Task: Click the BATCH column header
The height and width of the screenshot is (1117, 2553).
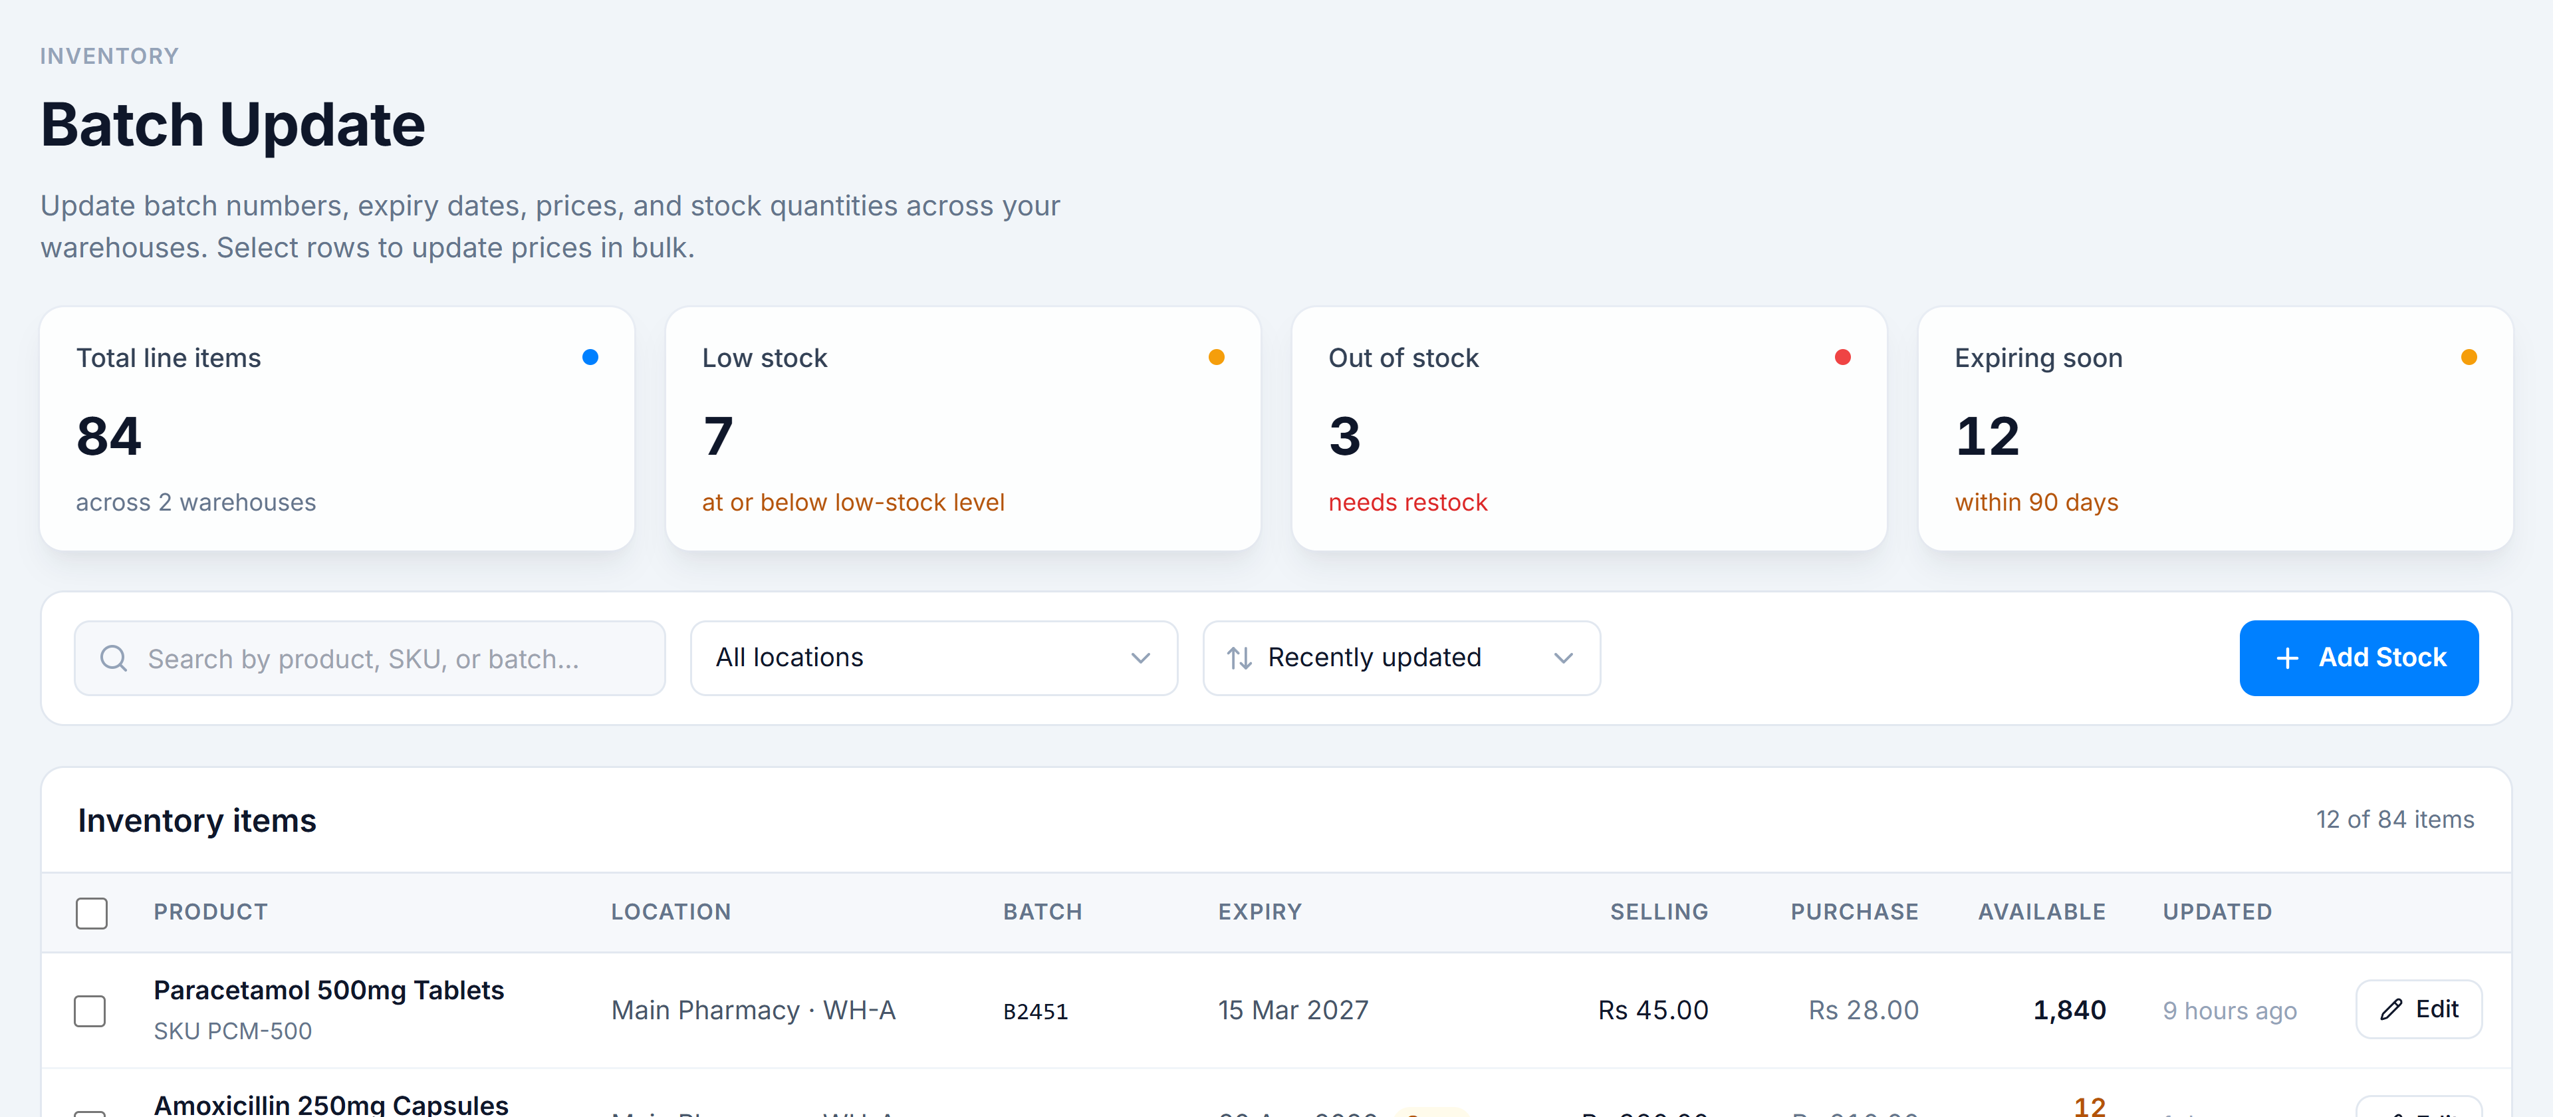Action: click(x=1042, y=912)
